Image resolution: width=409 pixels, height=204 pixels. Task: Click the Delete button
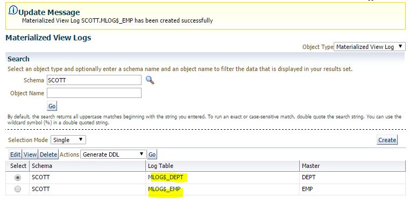48,154
